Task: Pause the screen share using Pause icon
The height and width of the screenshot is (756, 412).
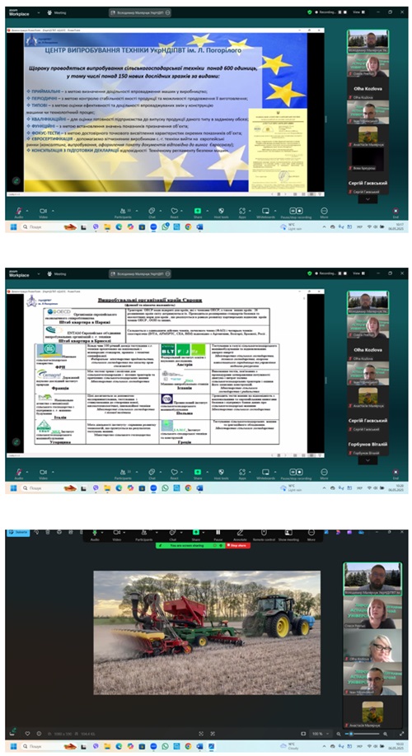Action: point(218,534)
